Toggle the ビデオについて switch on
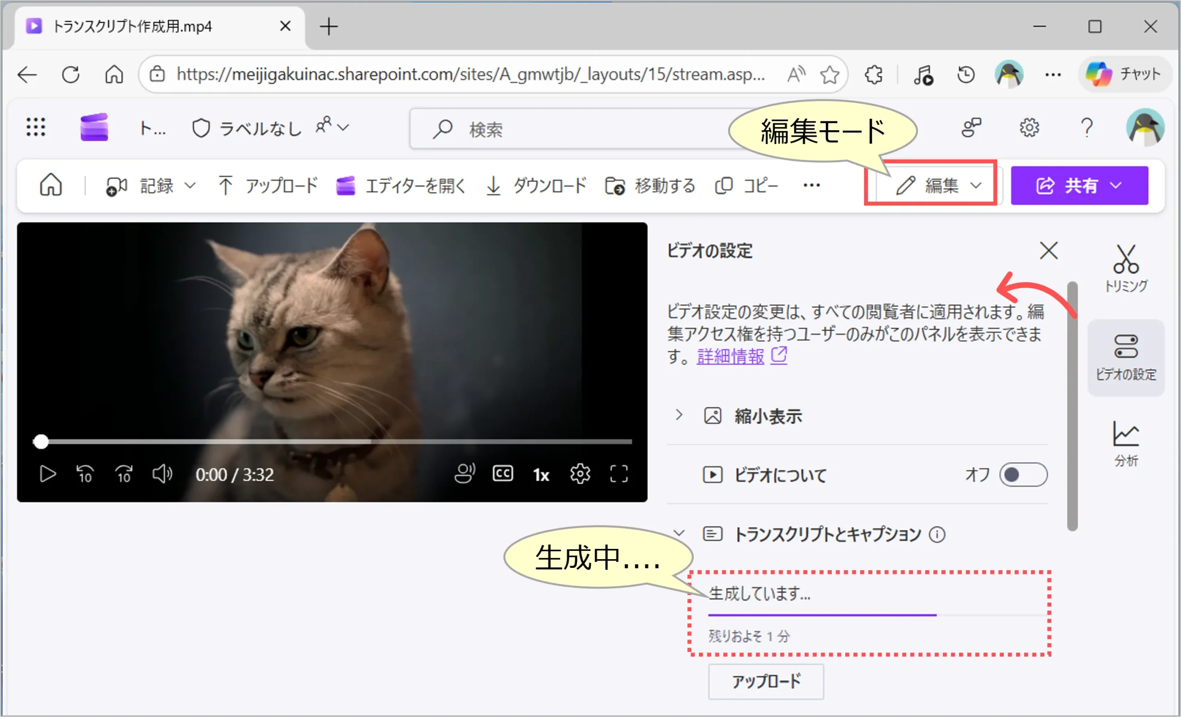This screenshot has width=1181, height=717. 1023,475
